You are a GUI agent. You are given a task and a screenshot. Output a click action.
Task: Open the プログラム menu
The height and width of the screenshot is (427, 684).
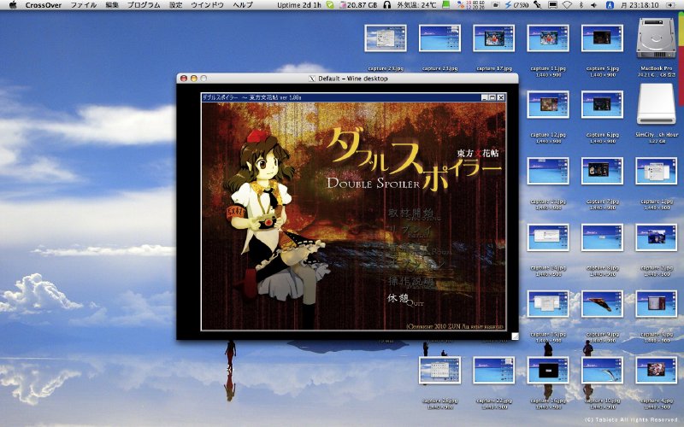(x=144, y=5)
